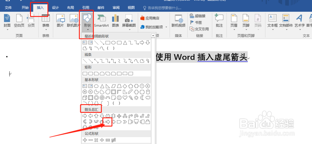Screen dimensions: 312x144
Task: Pick the cloud shape
Action: tap(148, 97)
